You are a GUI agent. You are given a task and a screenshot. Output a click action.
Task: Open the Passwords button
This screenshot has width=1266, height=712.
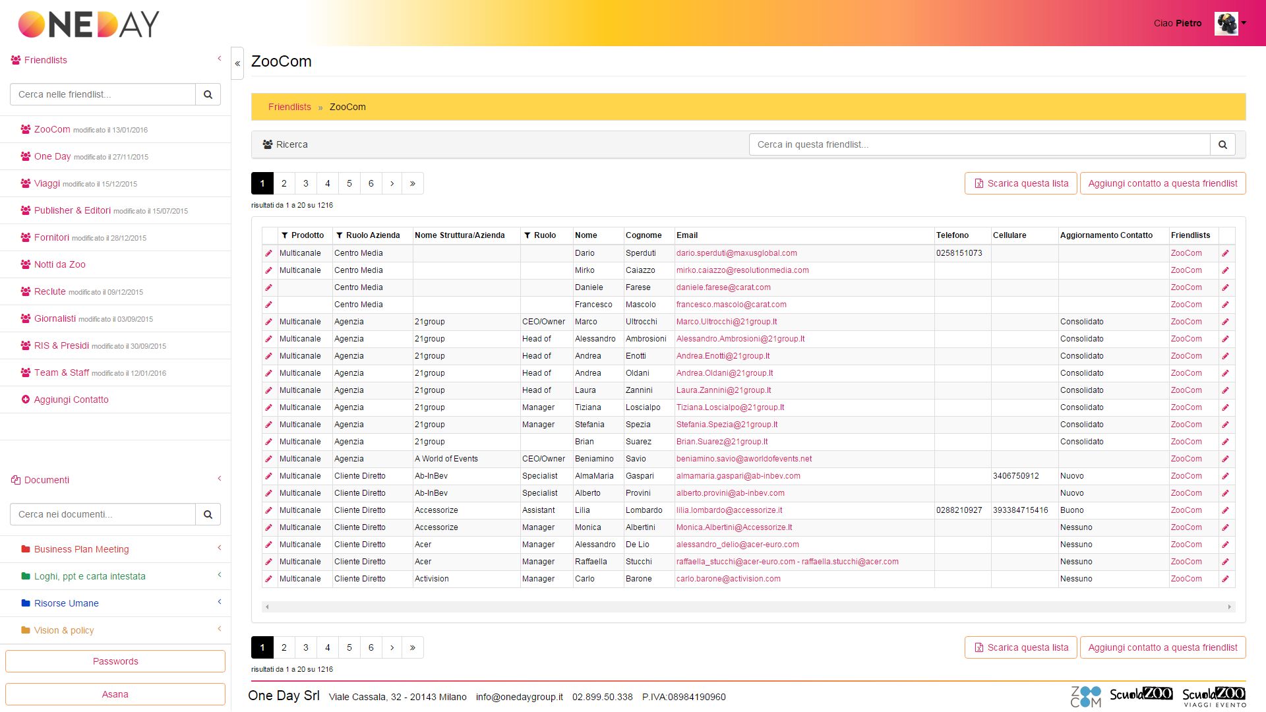115,661
